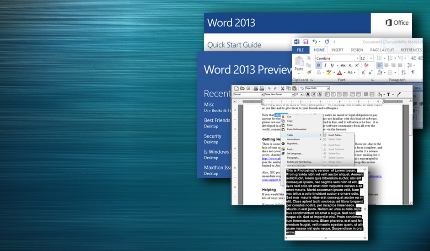Click the Clear Formatting eraser icon

[x=366, y=65]
